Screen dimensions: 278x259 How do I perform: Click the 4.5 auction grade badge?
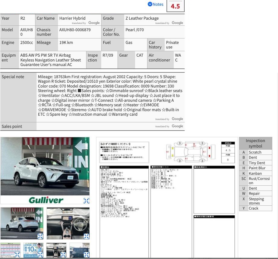pyautogui.click(x=175, y=6)
